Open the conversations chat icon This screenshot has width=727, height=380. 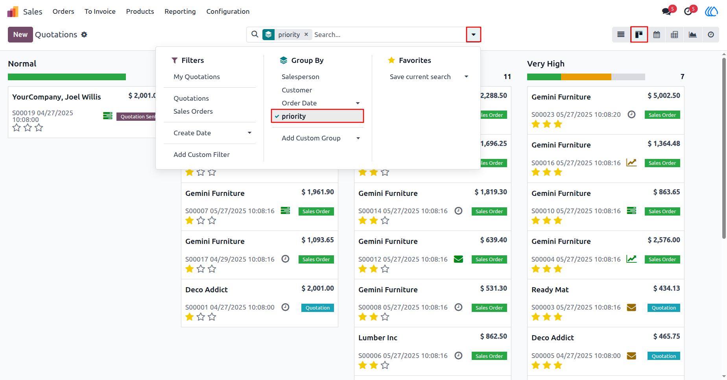(x=667, y=11)
